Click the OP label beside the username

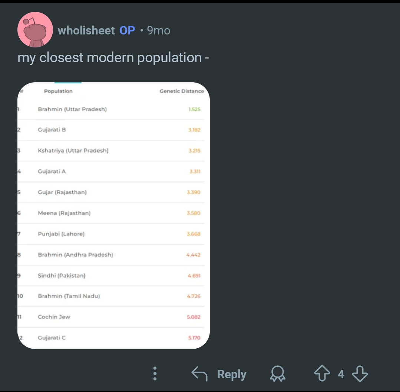127,30
